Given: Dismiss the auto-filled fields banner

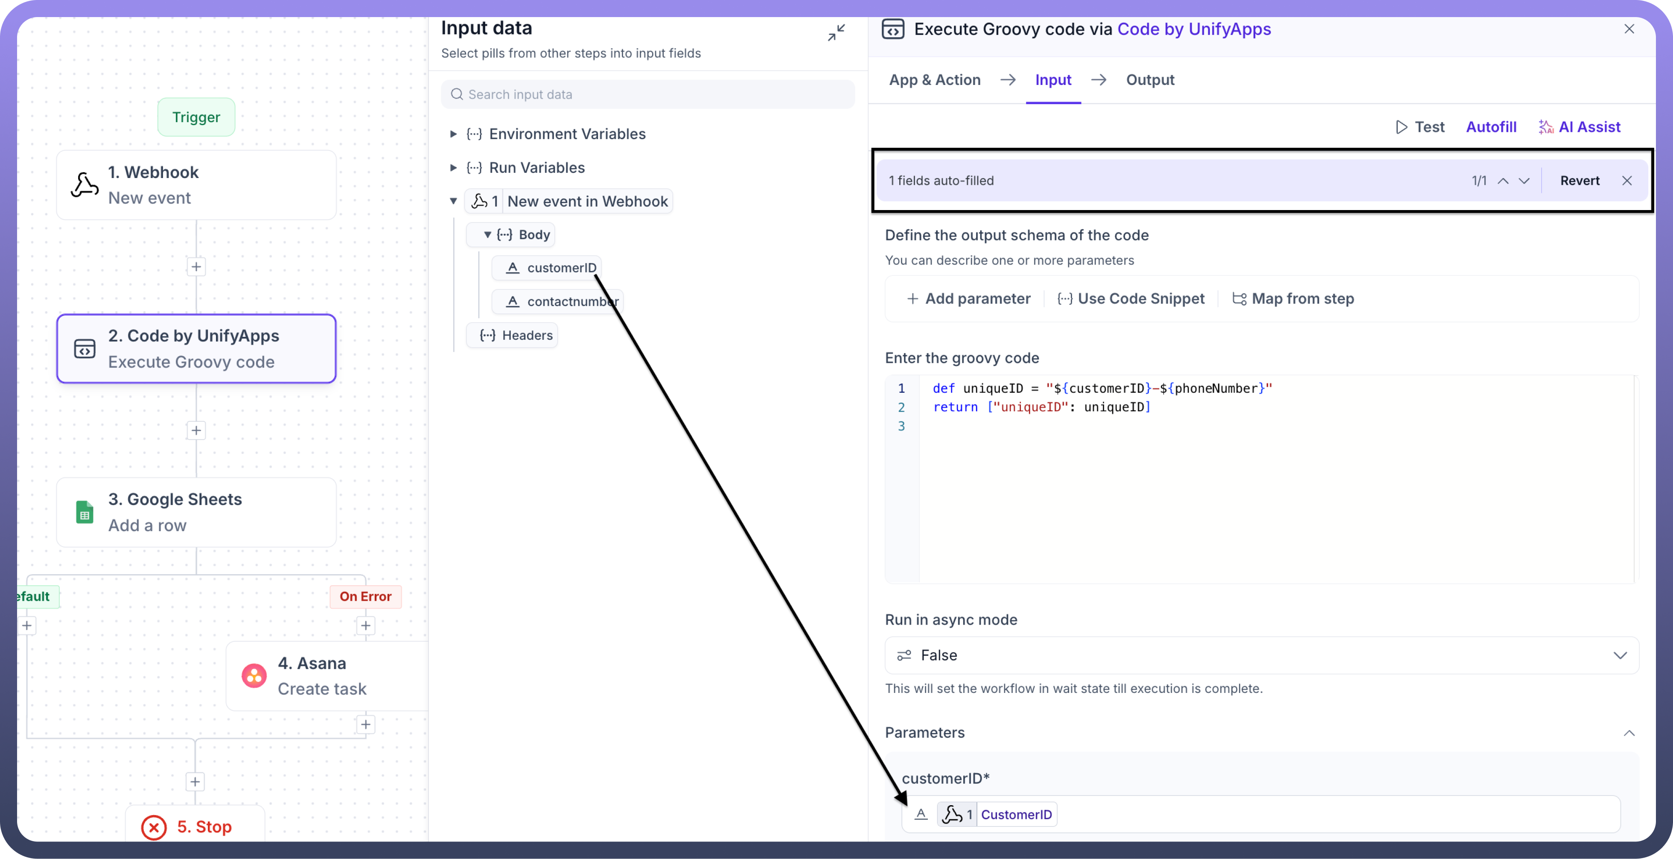Looking at the screenshot, I should point(1626,181).
